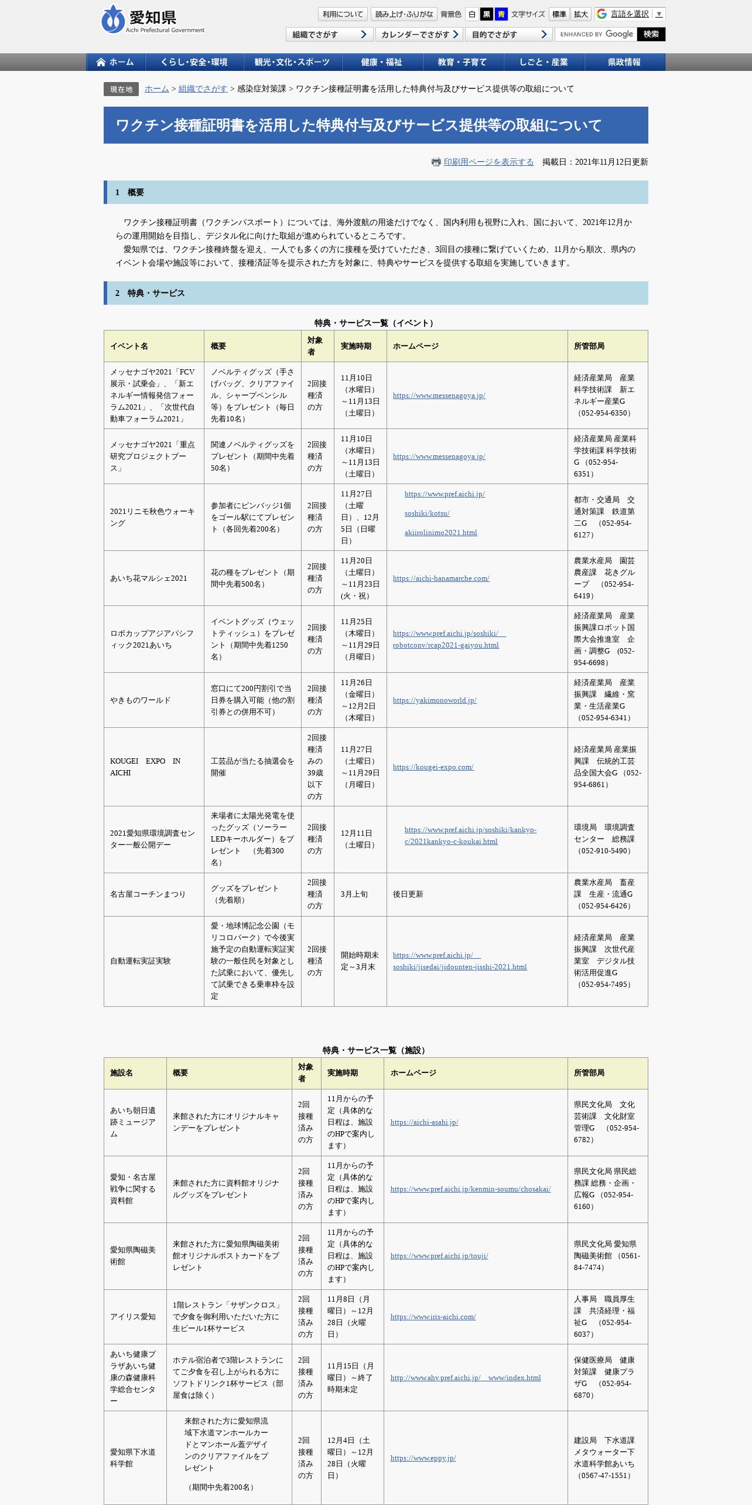Open messenagoya.jp link in FCV展示 row

coord(439,396)
